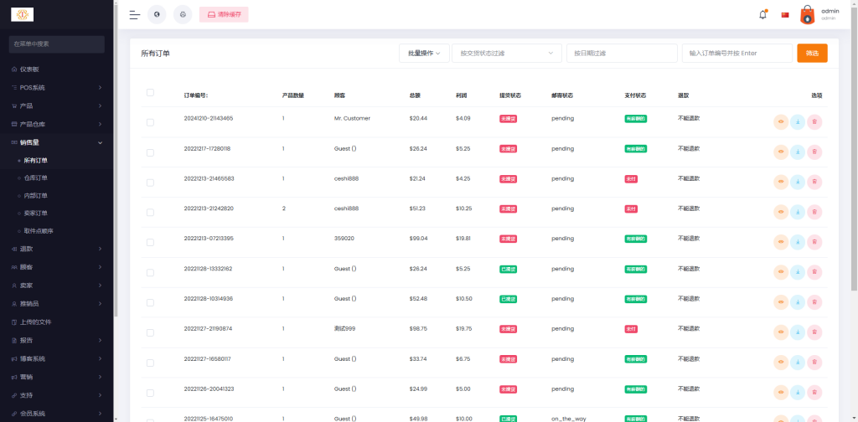Click the language flag icon
The width and height of the screenshot is (858, 422).
pyautogui.click(x=785, y=14)
